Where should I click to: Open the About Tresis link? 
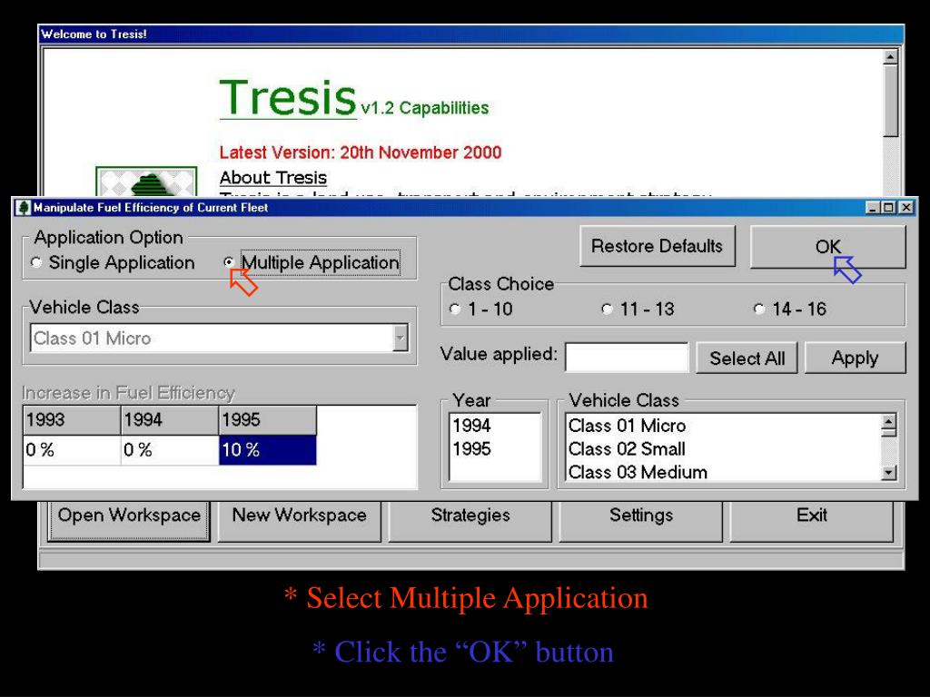(x=272, y=177)
